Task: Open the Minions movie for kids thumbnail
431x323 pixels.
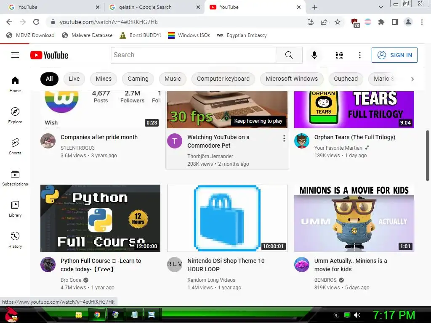Action: pyautogui.click(x=354, y=218)
